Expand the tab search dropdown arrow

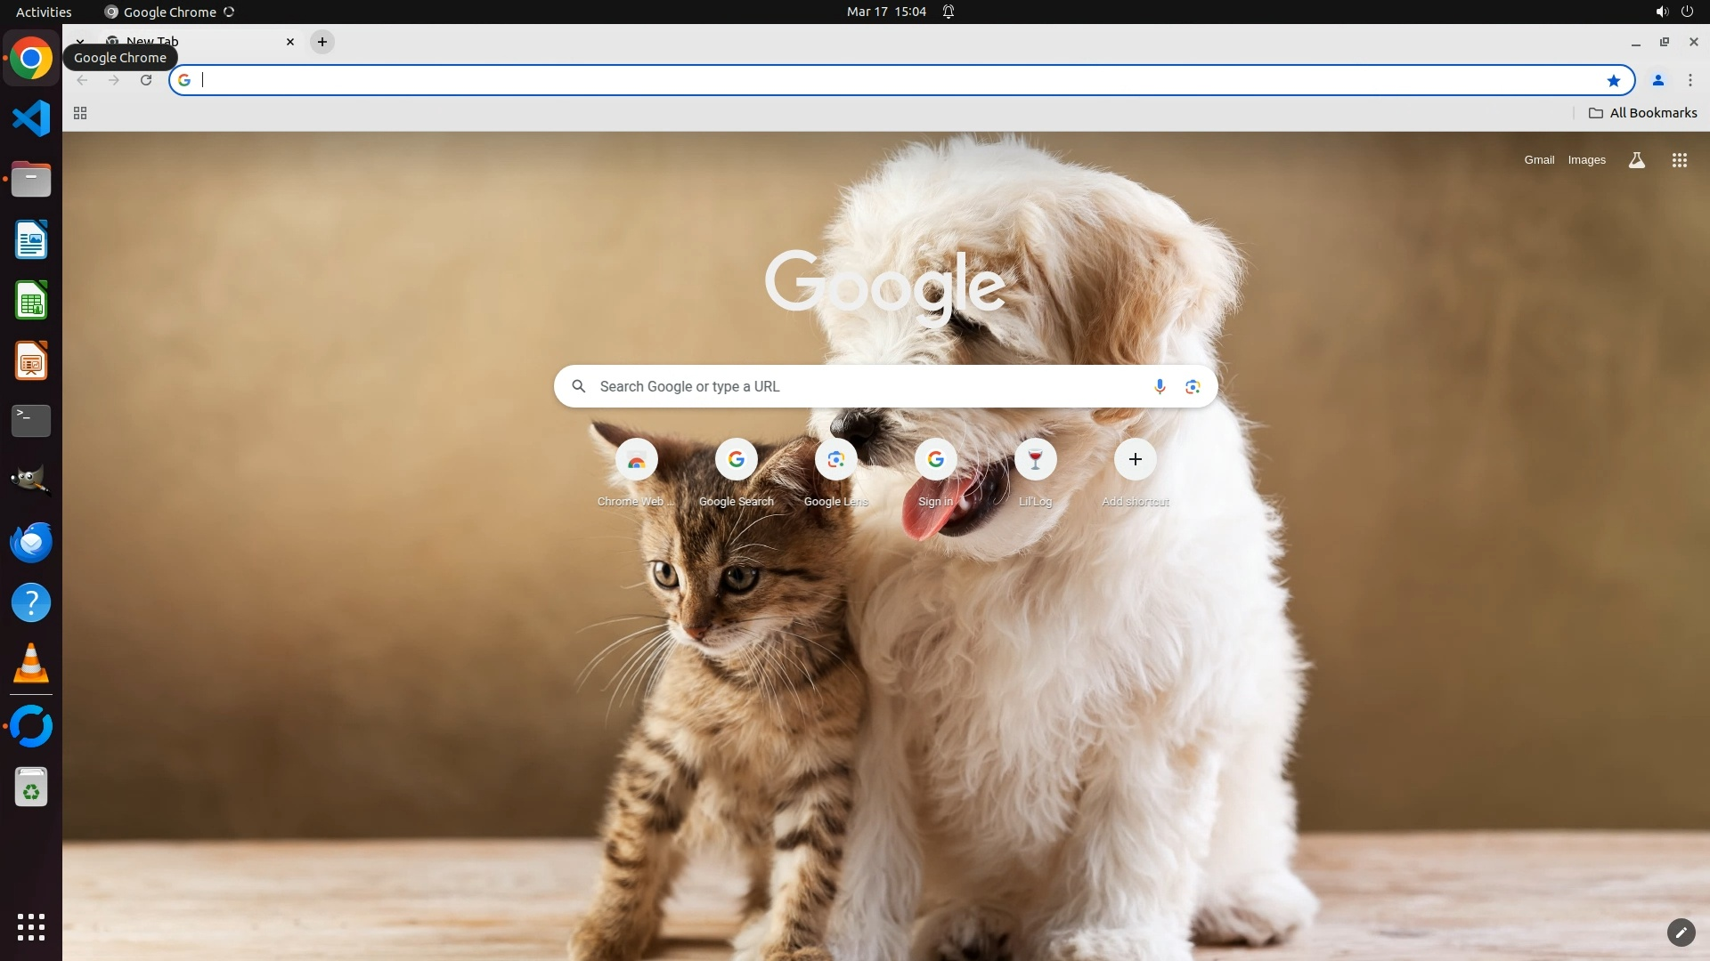(x=80, y=41)
